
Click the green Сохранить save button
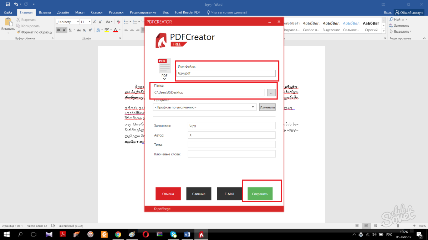(x=260, y=194)
